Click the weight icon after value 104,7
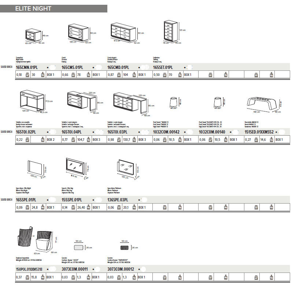This screenshot has width=292, height=285. point(88,140)
